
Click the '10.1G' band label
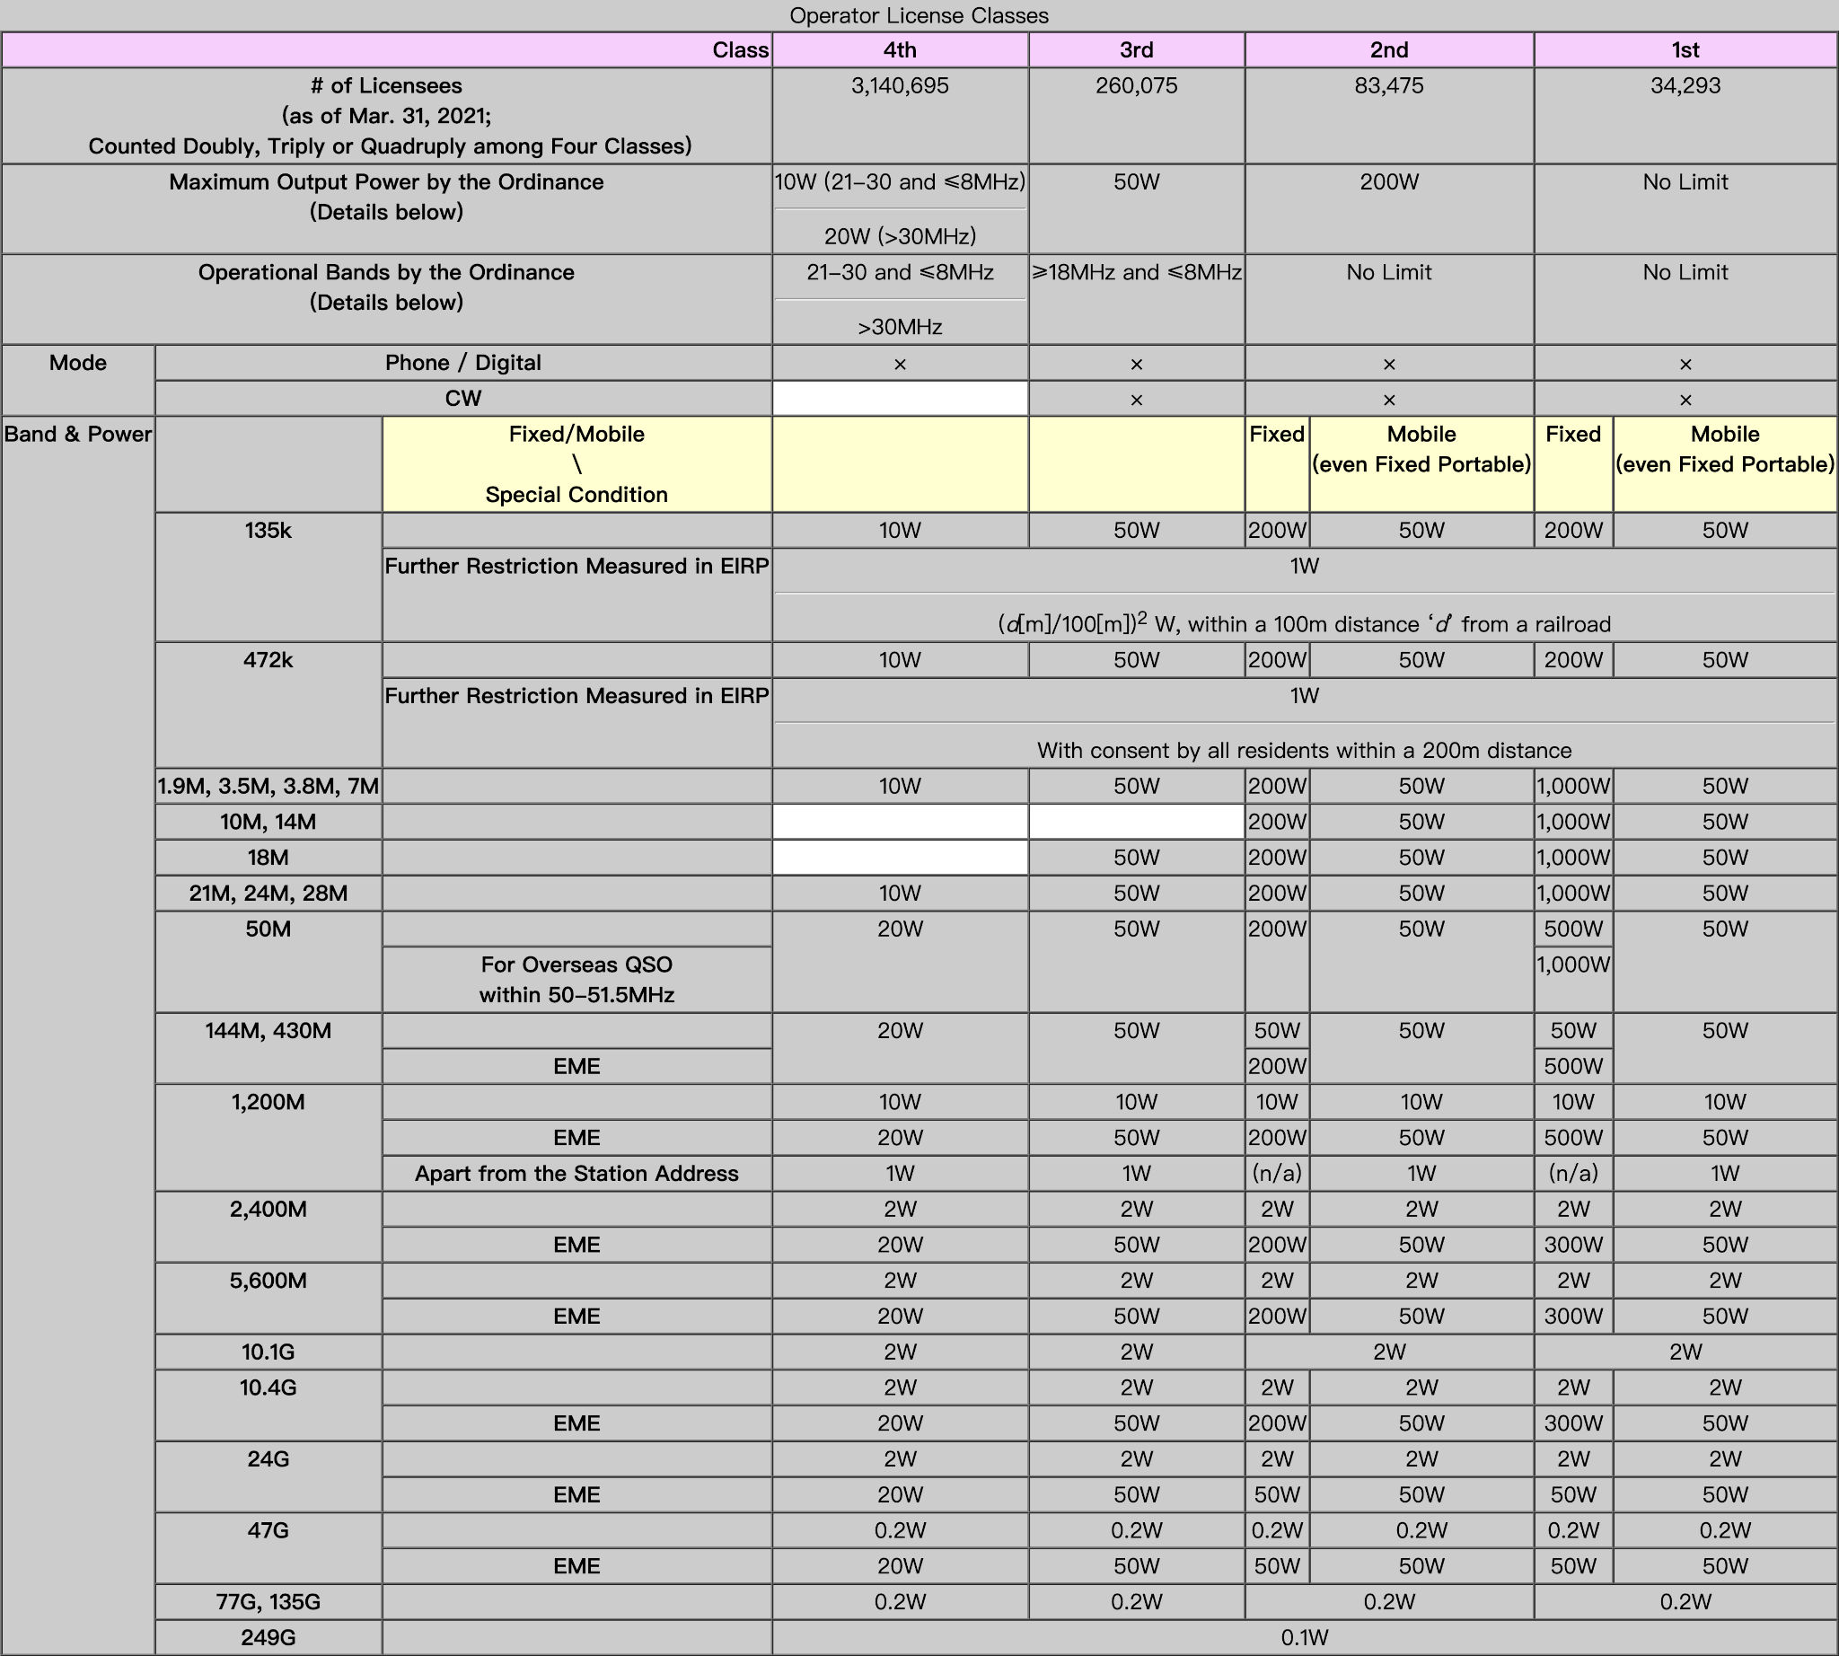(x=268, y=1352)
